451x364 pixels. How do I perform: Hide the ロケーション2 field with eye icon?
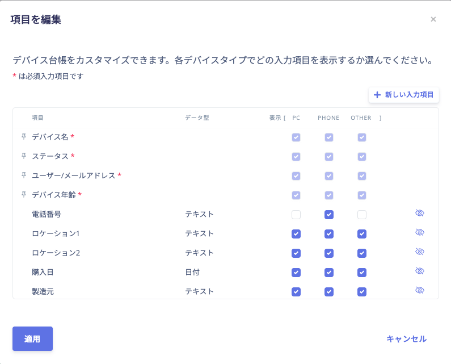click(x=420, y=252)
